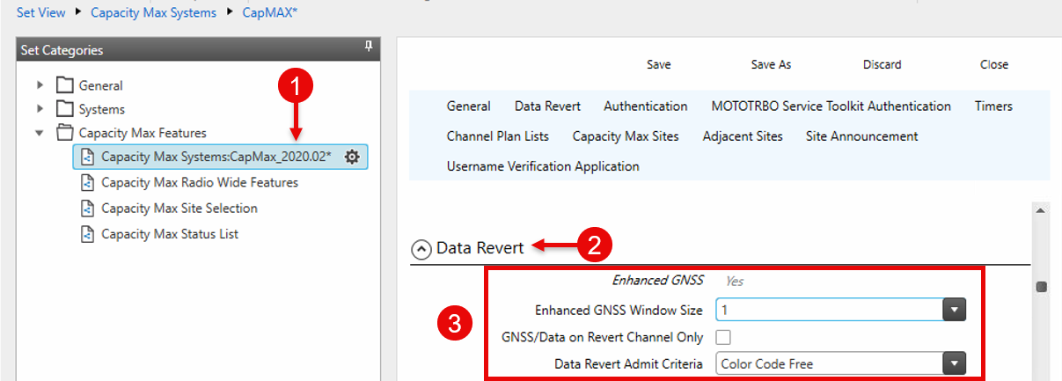Open the Authentication tab
Viewport: 1062px width, 381px height.
click(x=646, y=106)
